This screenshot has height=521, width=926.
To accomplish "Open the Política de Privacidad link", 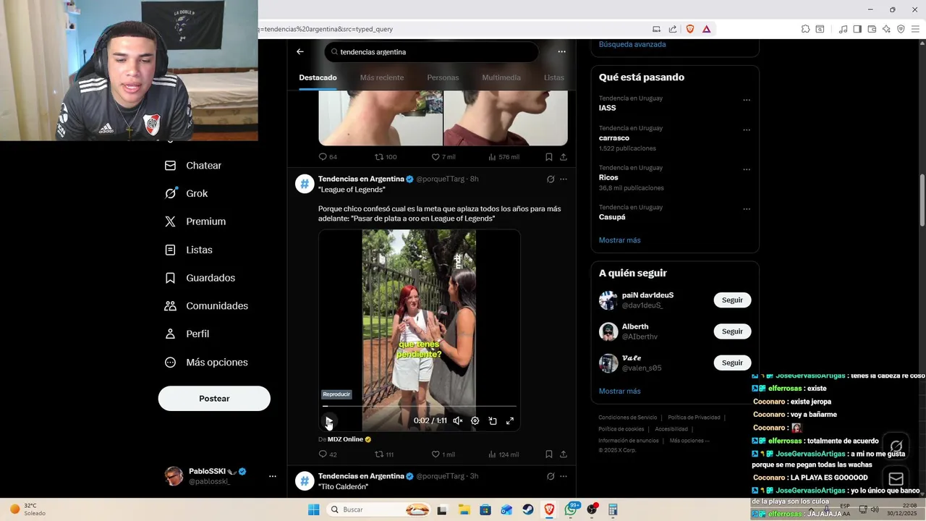I will pyautogui.click(x=694, y=418).
